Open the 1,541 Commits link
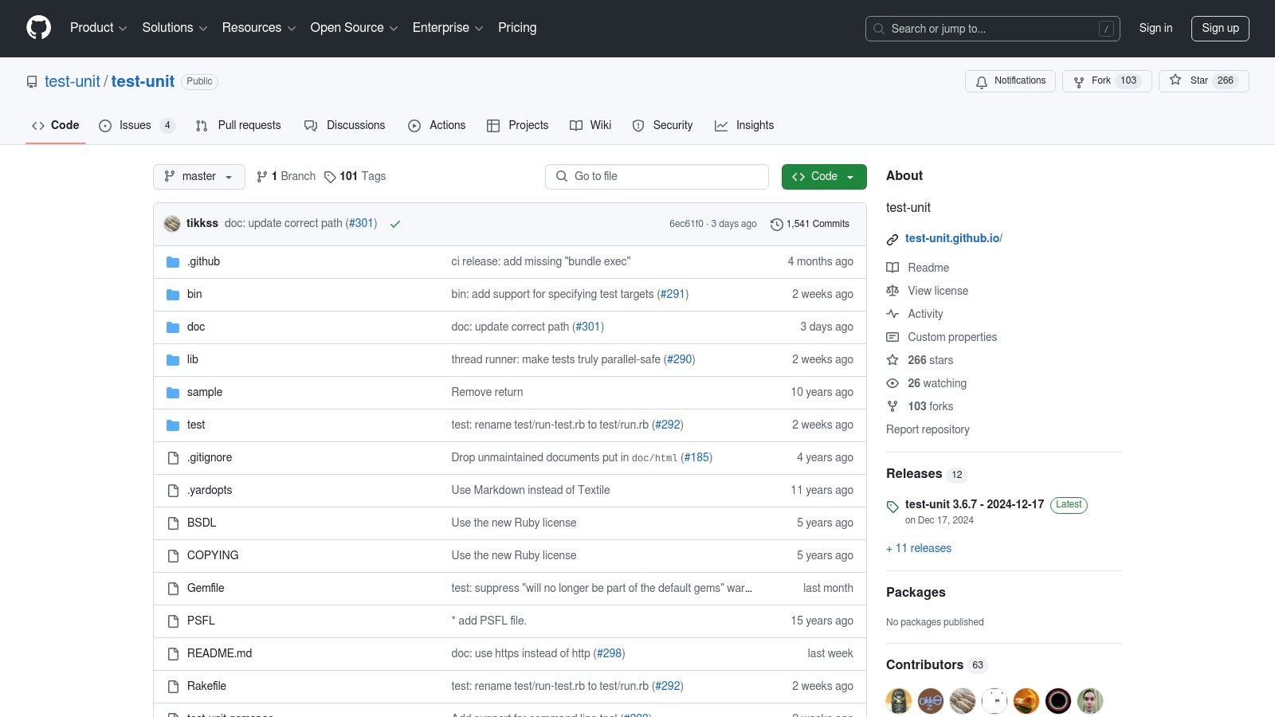 click(810, 225)
